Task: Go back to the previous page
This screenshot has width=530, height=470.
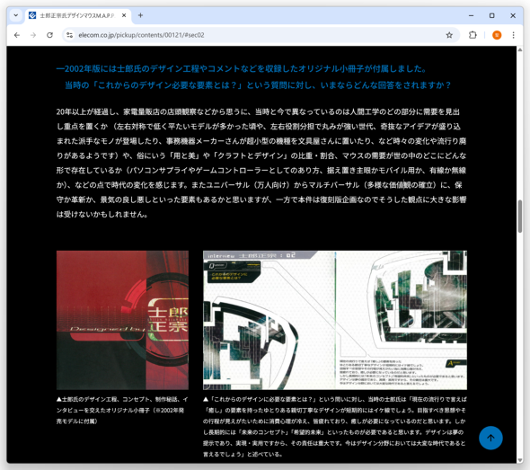Action: pyautogui.click(x=17, y=35)
